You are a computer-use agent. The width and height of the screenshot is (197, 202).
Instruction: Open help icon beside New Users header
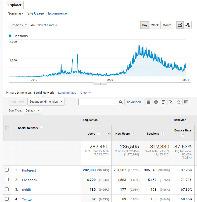[133, 134]
